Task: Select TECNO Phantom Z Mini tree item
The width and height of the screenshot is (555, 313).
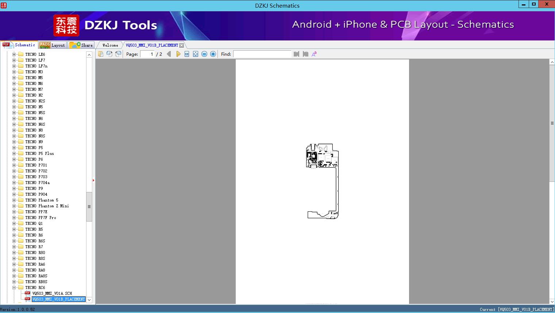Action: click(x=47, y=206)
